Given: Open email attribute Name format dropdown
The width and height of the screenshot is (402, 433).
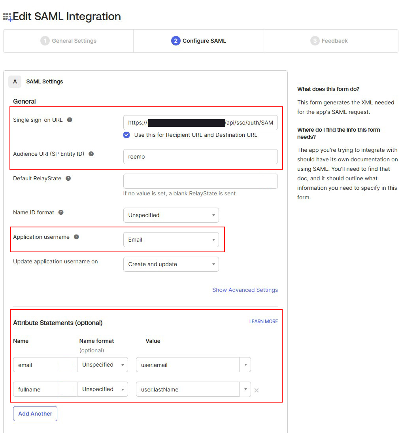Looking at the screenshot, I should (x=102, y=365).
